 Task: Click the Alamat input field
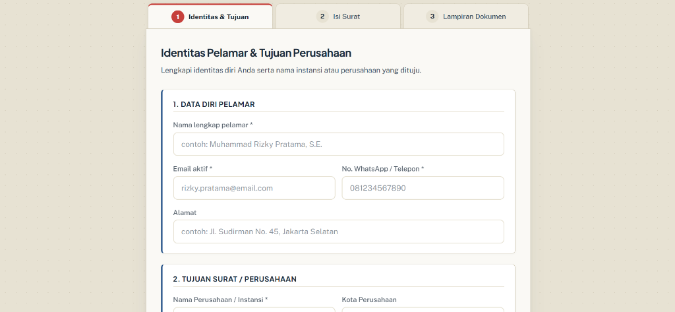click(338, 232)
